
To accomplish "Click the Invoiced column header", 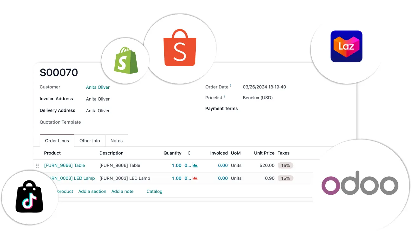I will 219,153.
